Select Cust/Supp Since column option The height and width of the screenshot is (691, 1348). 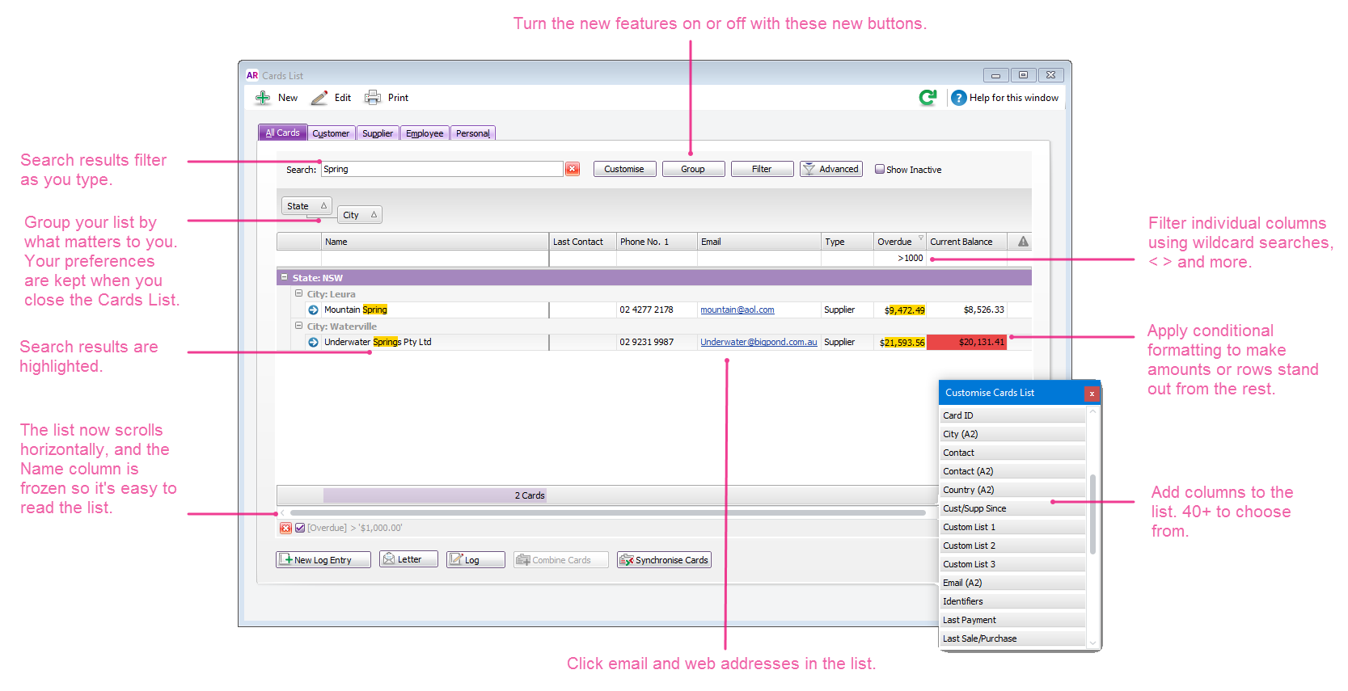[x=1012, y=508]
